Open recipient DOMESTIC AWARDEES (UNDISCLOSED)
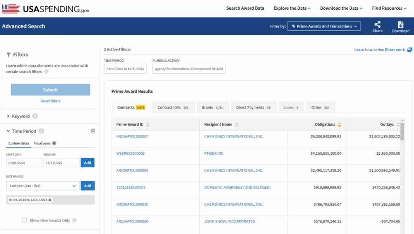 point(237,187)
